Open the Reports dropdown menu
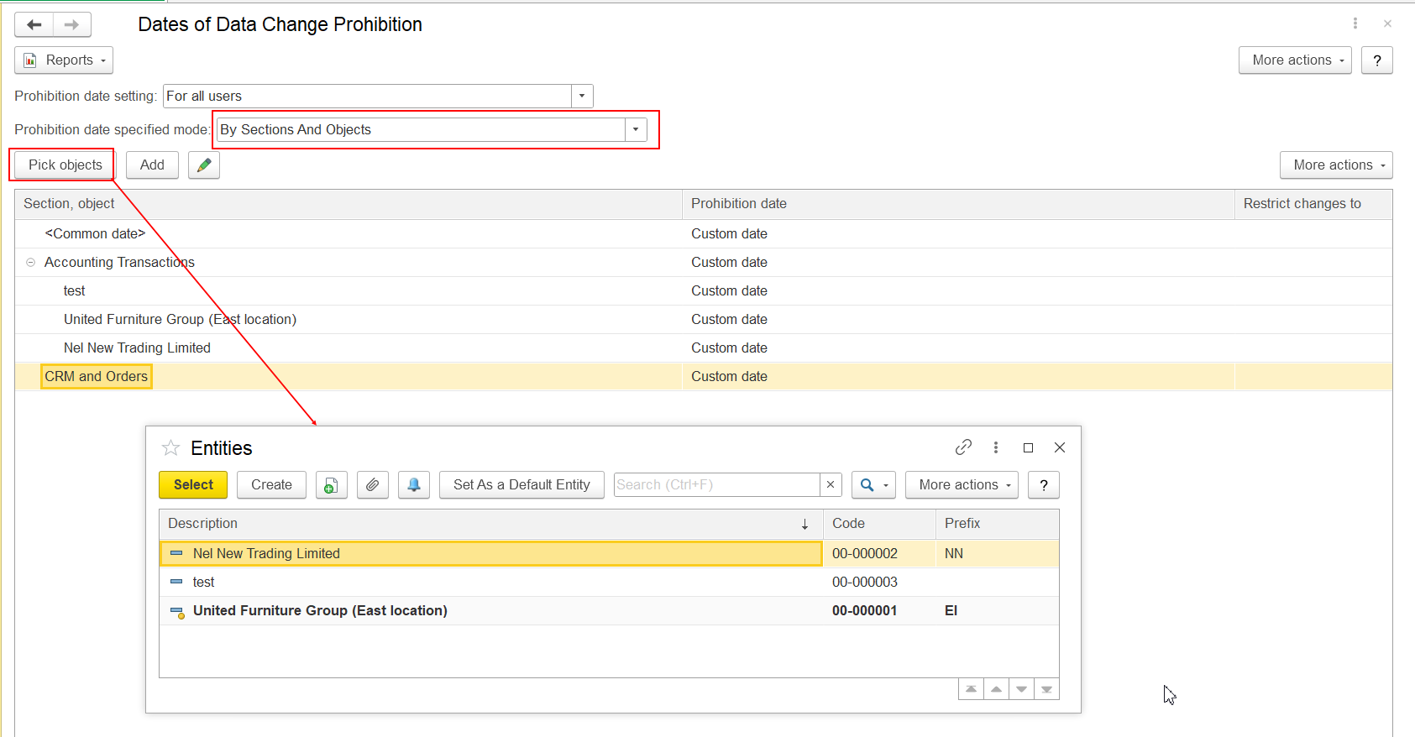The height and width of the screenshot is (737, 1415). point(64,60)
